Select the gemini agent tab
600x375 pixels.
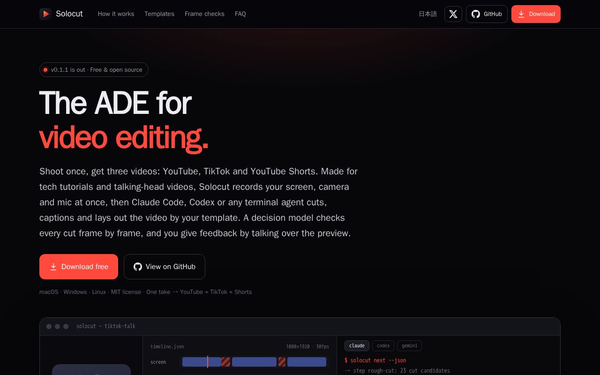point(409,346)
